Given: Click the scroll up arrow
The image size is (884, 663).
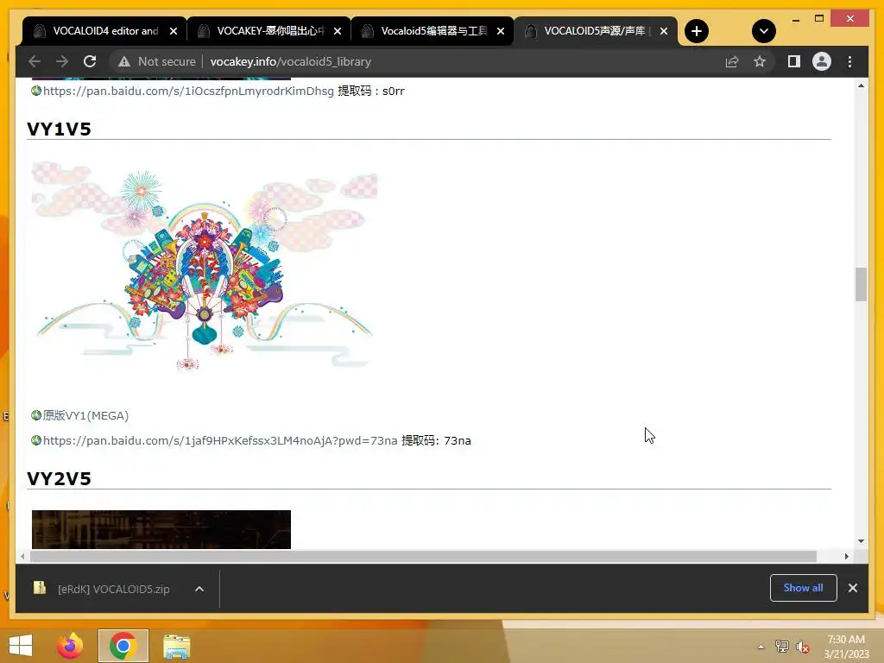Looking at the screenshot, I should pyautogui.click(x=861, y=85).
